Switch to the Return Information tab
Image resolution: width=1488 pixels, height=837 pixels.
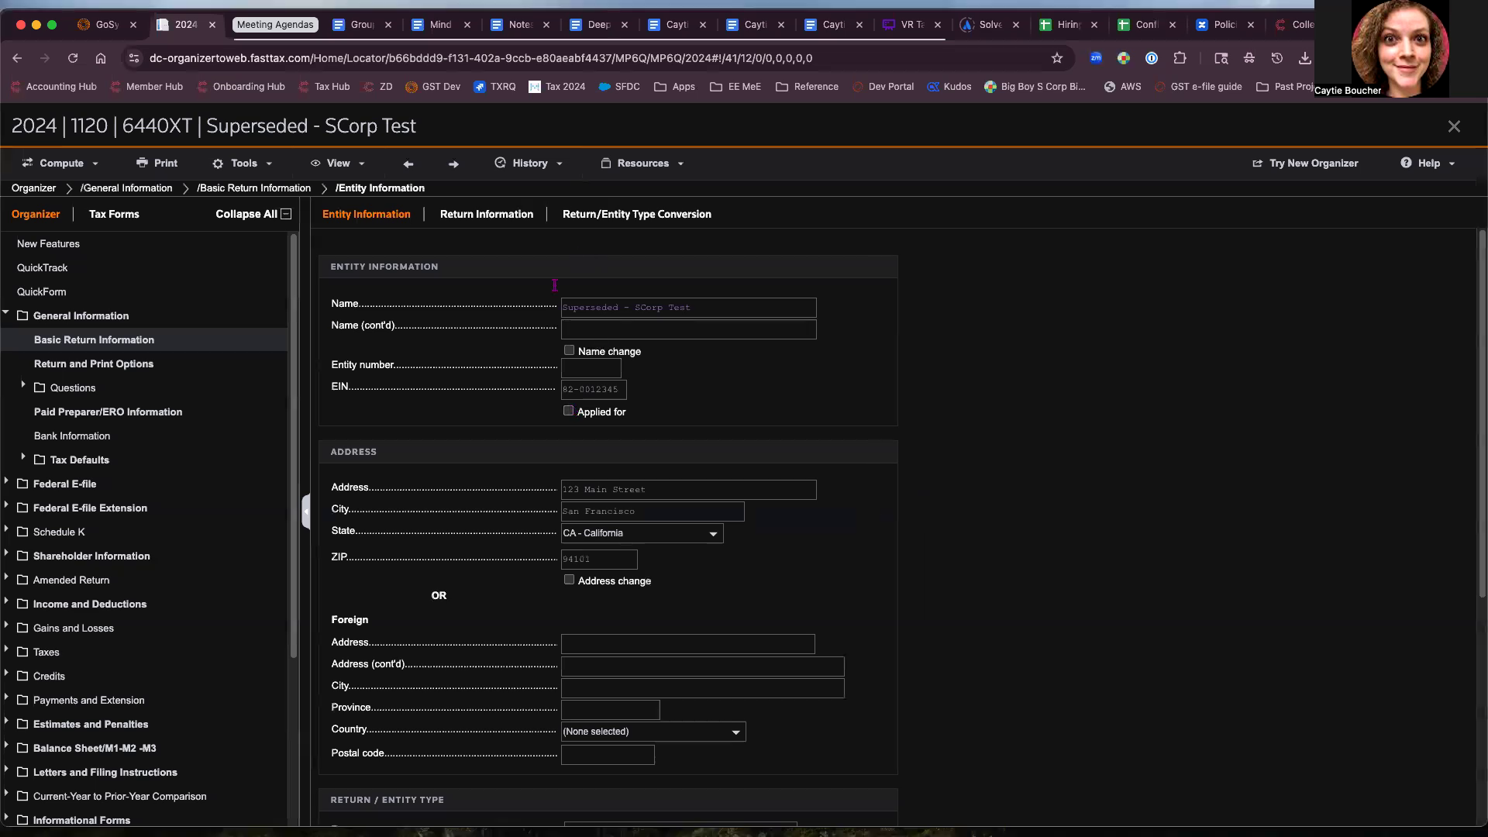(486, 214)
